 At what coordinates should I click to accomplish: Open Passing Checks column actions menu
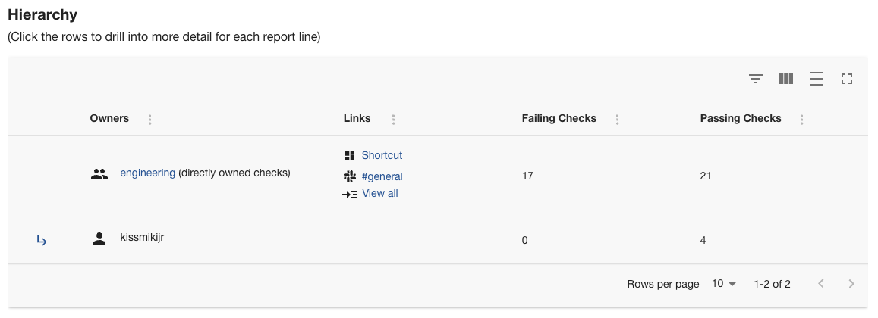tap(802, 119)
